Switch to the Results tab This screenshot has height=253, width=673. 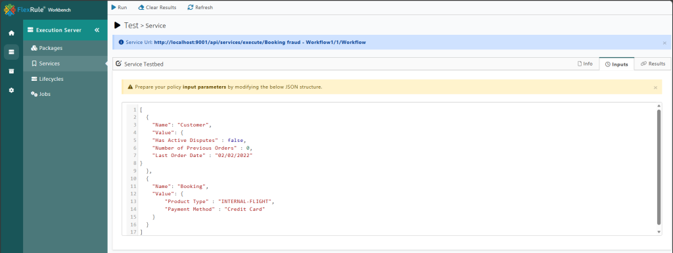(653, 64)
